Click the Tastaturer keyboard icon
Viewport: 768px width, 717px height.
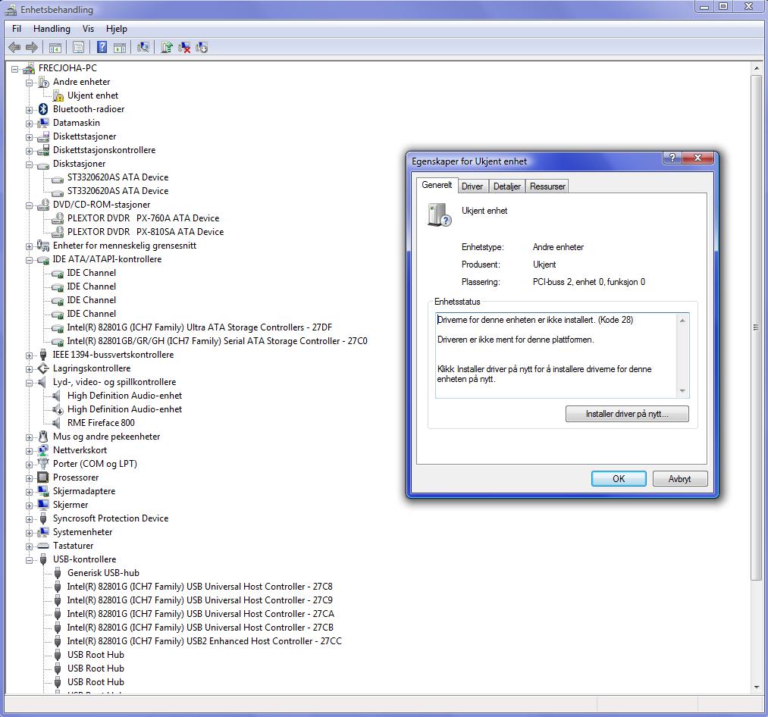[x=43, y=546]
